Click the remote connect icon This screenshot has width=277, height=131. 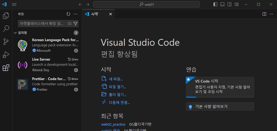[104, 102]
